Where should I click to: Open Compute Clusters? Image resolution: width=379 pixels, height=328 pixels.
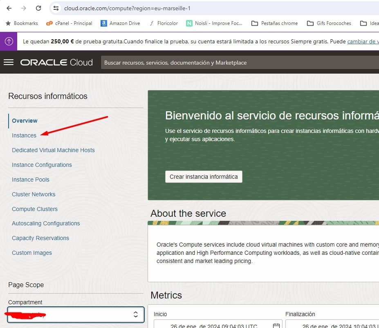pyautogui.click(x=35, y=209)
